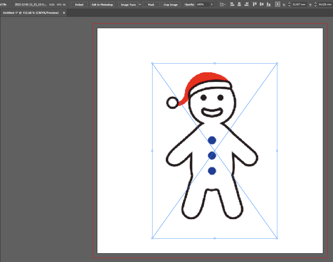Click the vertical align center icon

[262, 4]
